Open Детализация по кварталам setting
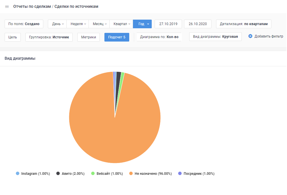The width and height of the screenshot is (287, 195). (x=243, y=24)
